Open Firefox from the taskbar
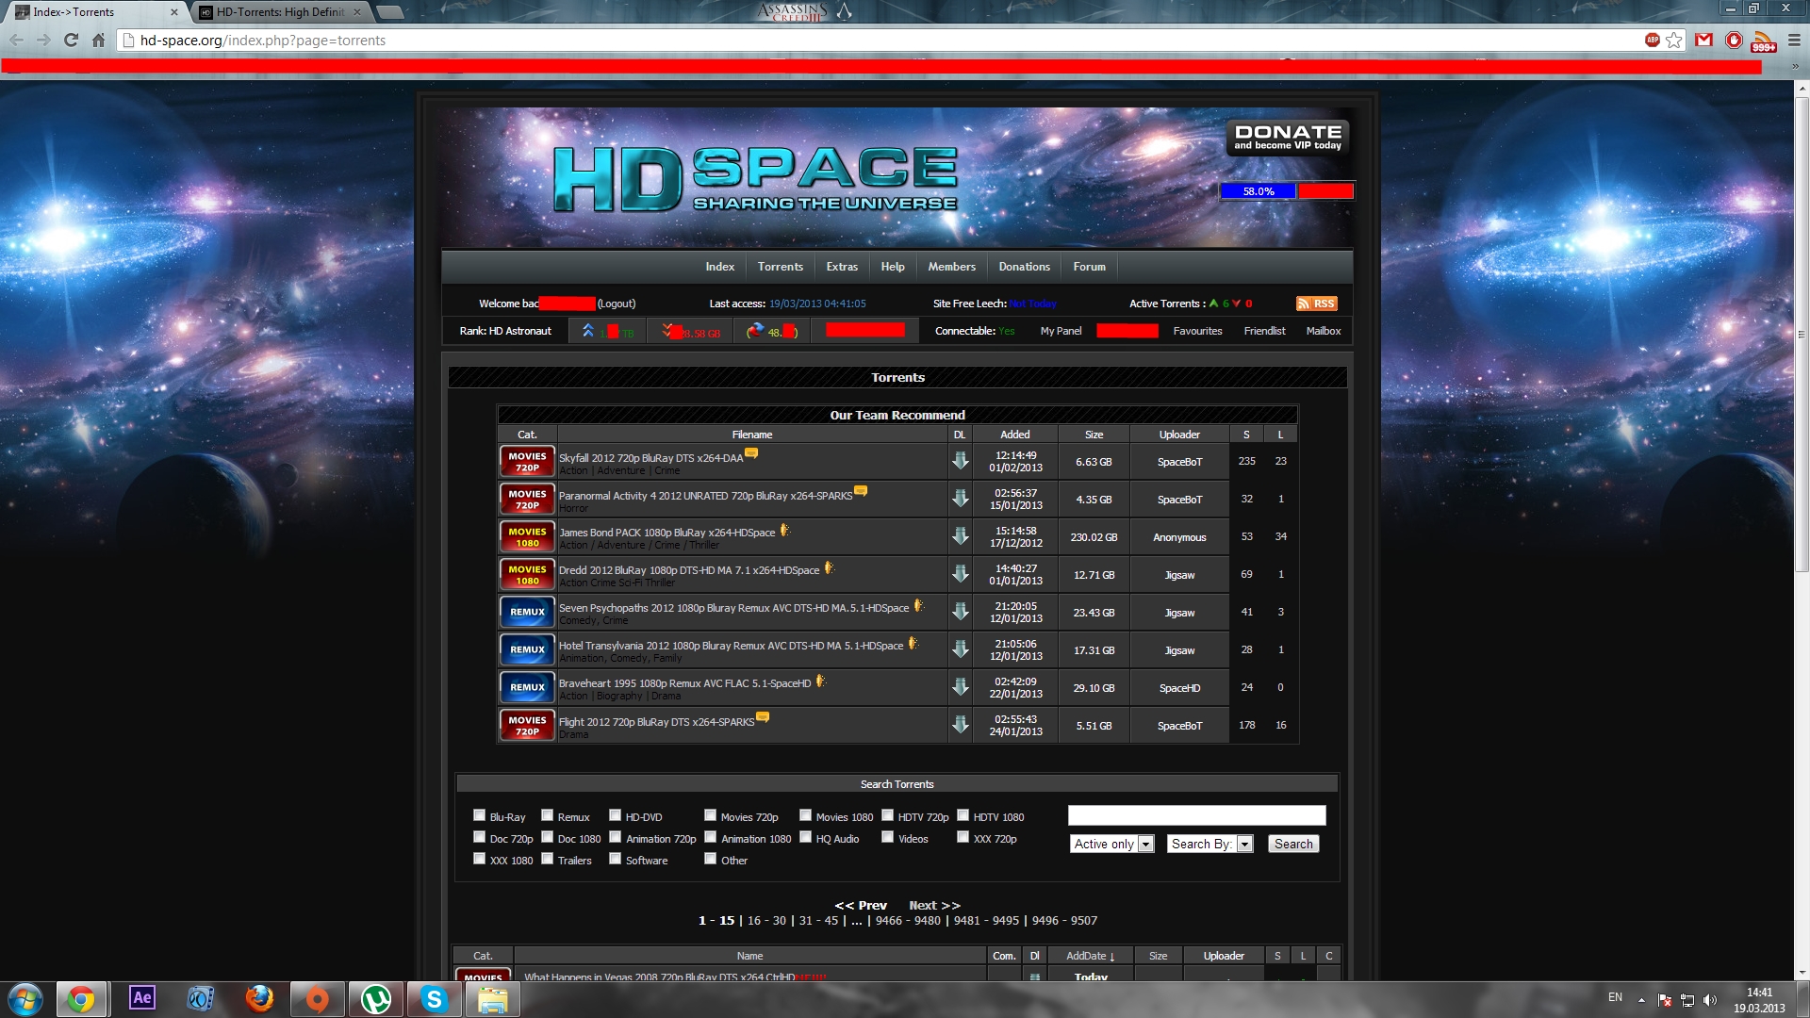 pyautogui.click(x=258, y=999)
